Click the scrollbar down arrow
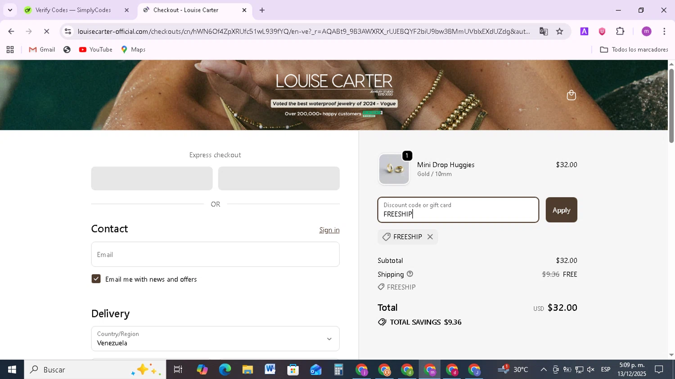This screenshot has width=675, height=379. click(x=671, y=355)
